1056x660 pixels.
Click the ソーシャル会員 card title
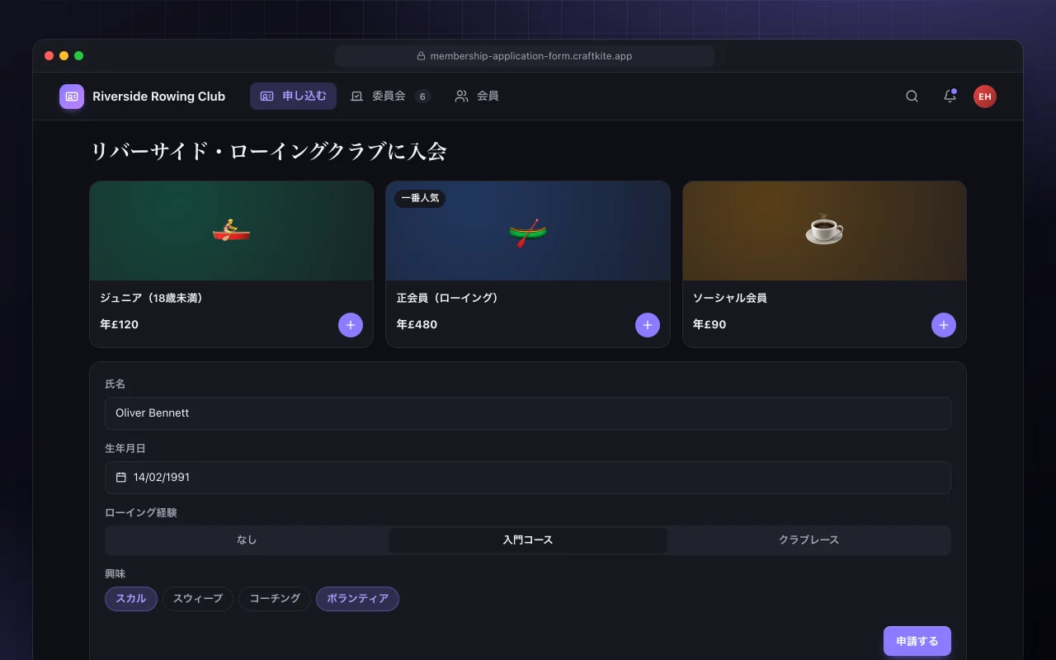[x=730, y=298]
